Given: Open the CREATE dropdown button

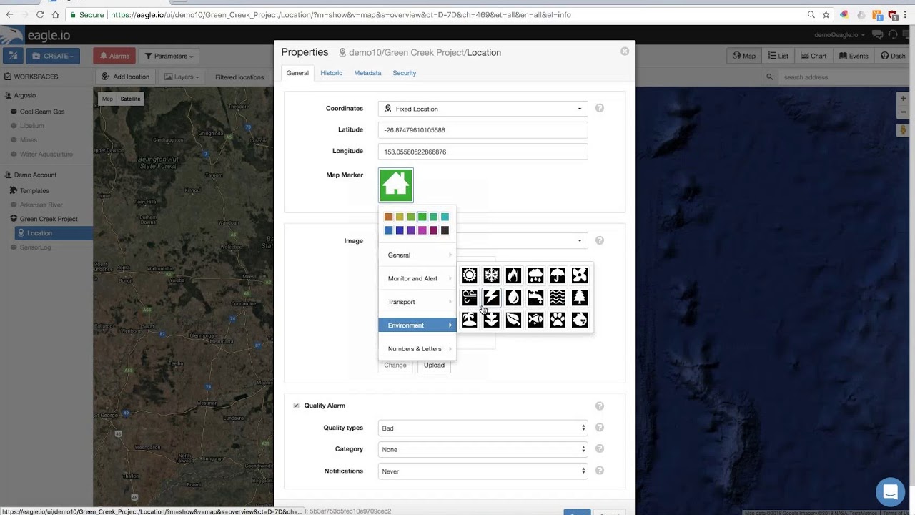Looking at the screenshot, I should (53, 56).
